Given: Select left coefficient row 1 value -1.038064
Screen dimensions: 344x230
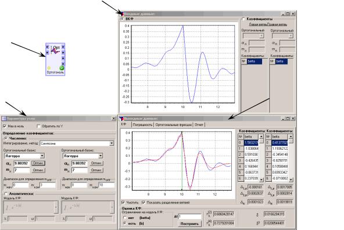Looking at the screenshot, I should click(251, 149).
